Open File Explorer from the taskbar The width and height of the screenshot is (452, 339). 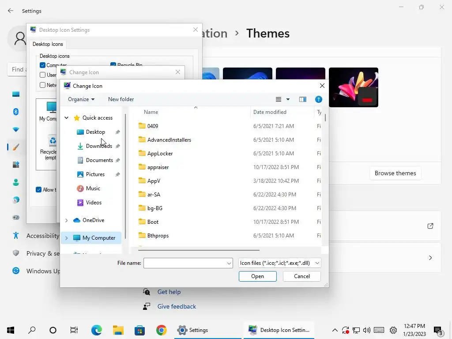click(x=118, y=330)
